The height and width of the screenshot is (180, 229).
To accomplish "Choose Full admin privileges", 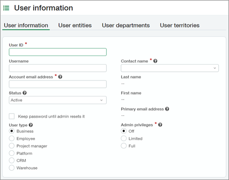I will pyautogui.click(x=123, y=146).
